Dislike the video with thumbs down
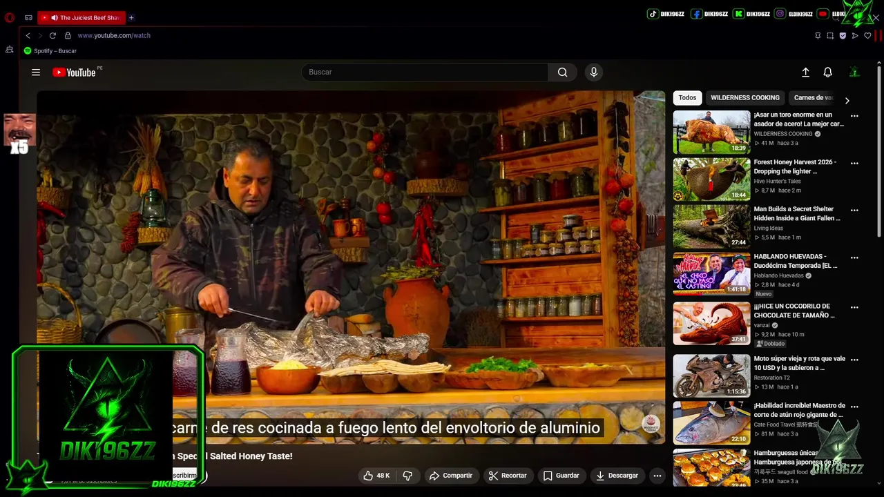This screenshot has height=497, width=884. click(407, 476)
